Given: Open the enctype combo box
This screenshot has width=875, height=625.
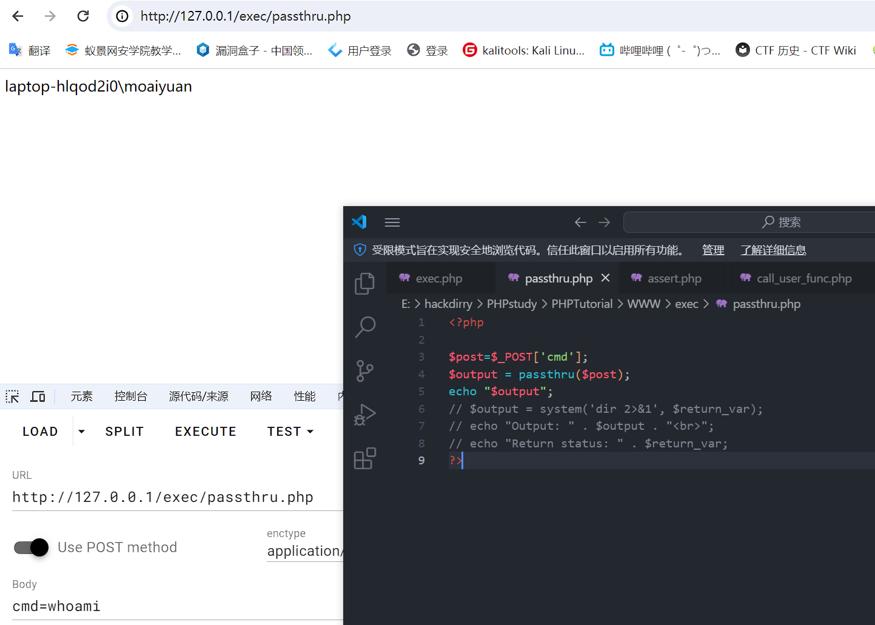Looking at the screenshot, I should pos(305,551).
